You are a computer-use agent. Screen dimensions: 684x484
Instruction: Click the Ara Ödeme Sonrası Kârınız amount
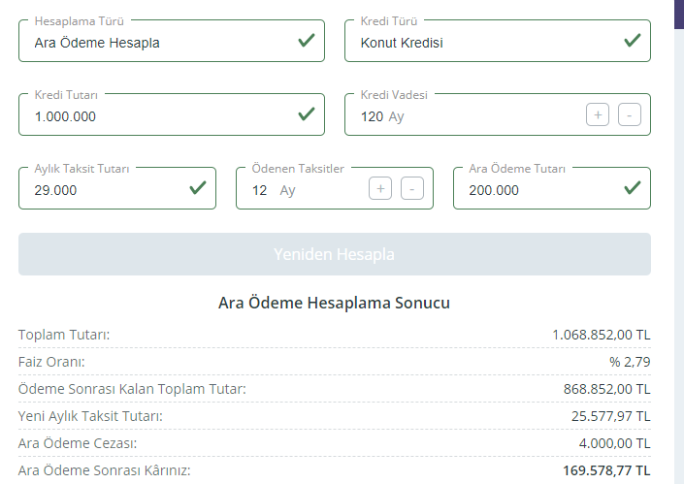[x=606, y=470]
